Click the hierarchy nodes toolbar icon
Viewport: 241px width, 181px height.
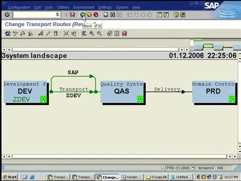40,33
